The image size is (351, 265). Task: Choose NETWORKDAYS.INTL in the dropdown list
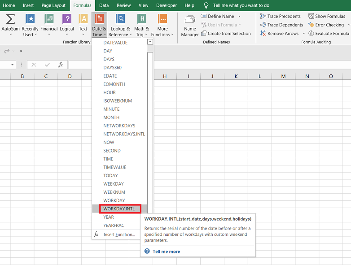pos(124,134)
